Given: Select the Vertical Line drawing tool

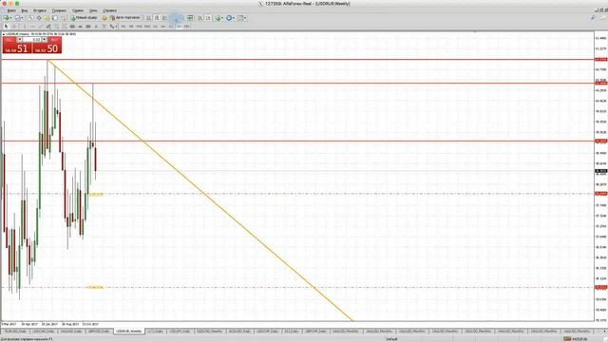Looking at the screenshot, I should coord(25,27).
